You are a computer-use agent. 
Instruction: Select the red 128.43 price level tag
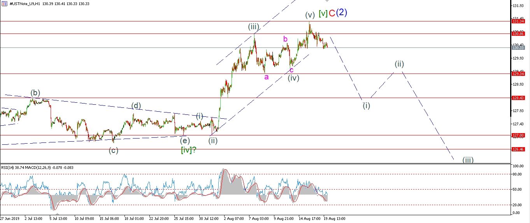(518, 98)
